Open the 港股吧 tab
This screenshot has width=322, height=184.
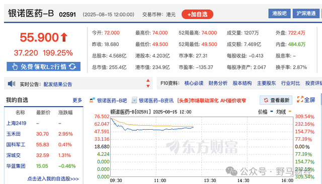[x=279, y=14]
